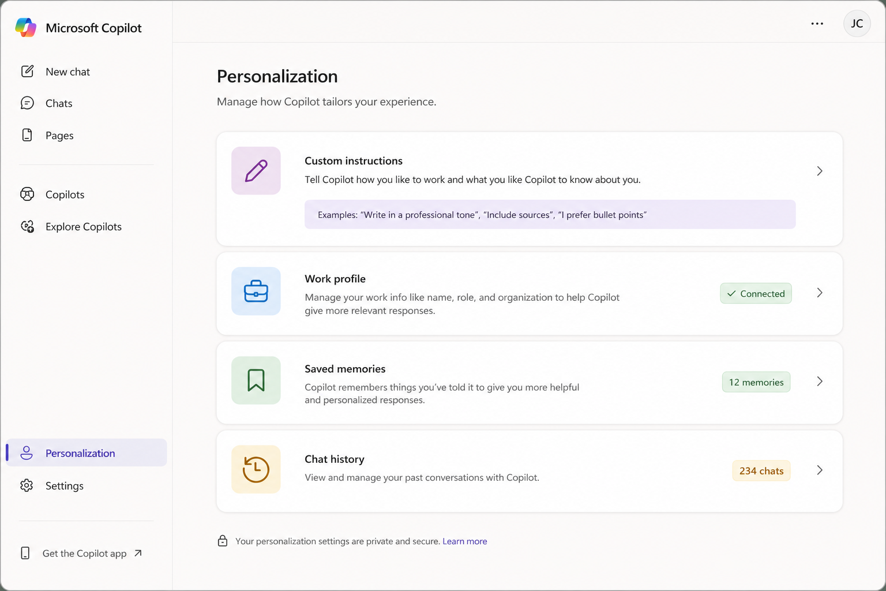Viewport: 886px width, 591px height.
Task: Click "Your personalization settings are private" text
Action: (x=337, y=541)
